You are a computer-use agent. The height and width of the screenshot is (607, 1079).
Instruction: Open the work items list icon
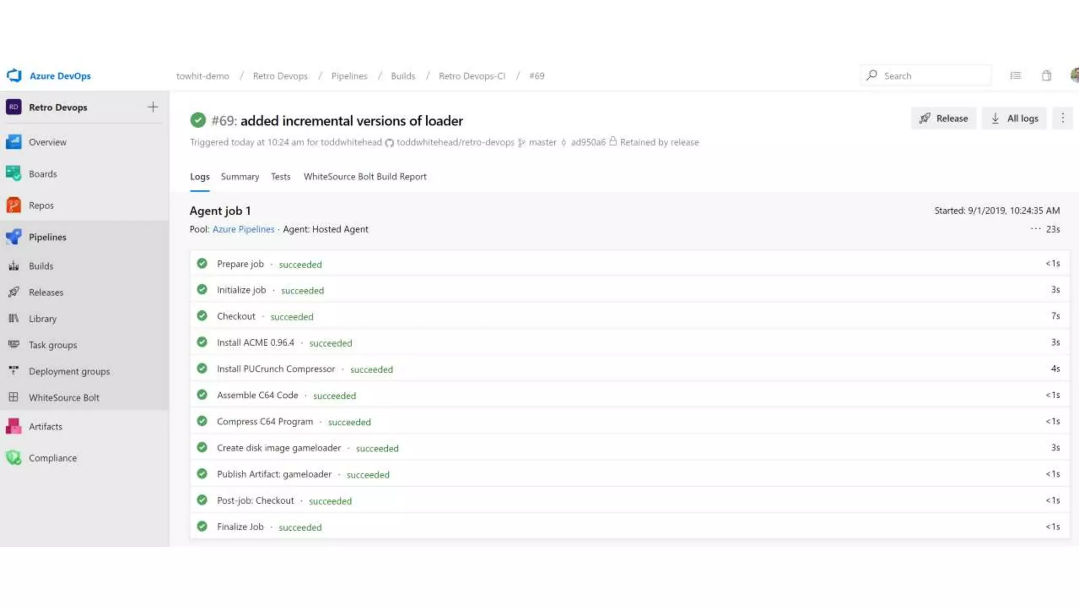click(1015, 75)
